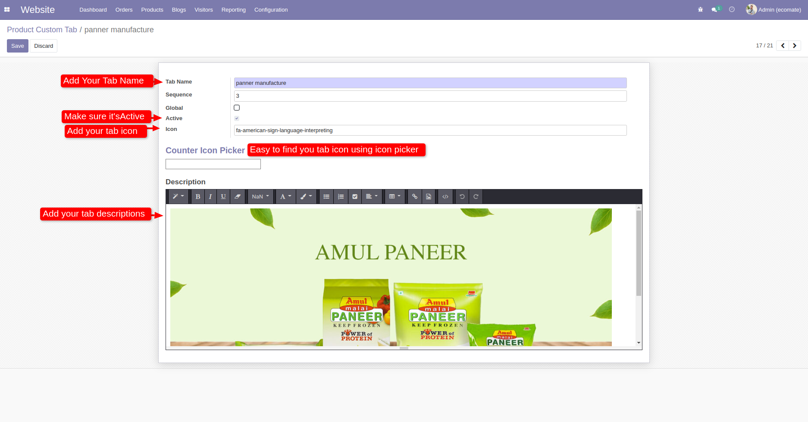808x422 pixels.
Task: Open the Blogs menu
Action: (x=179, y=9)
